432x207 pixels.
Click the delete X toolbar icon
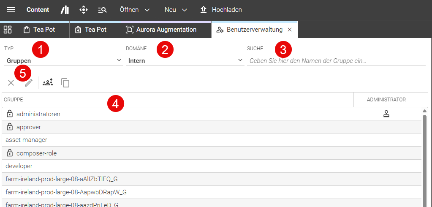(11, 83)
